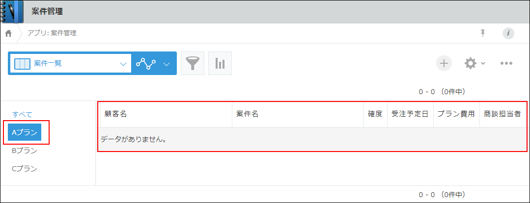Select the すべて category link
Image resolution: width=530 pixels, height=203 pixels.
click(x=22, y=114)
